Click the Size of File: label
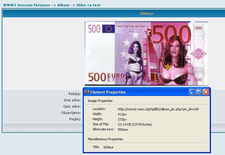The image size is (225, 155). pyautogui.click(x=101, y=124)
